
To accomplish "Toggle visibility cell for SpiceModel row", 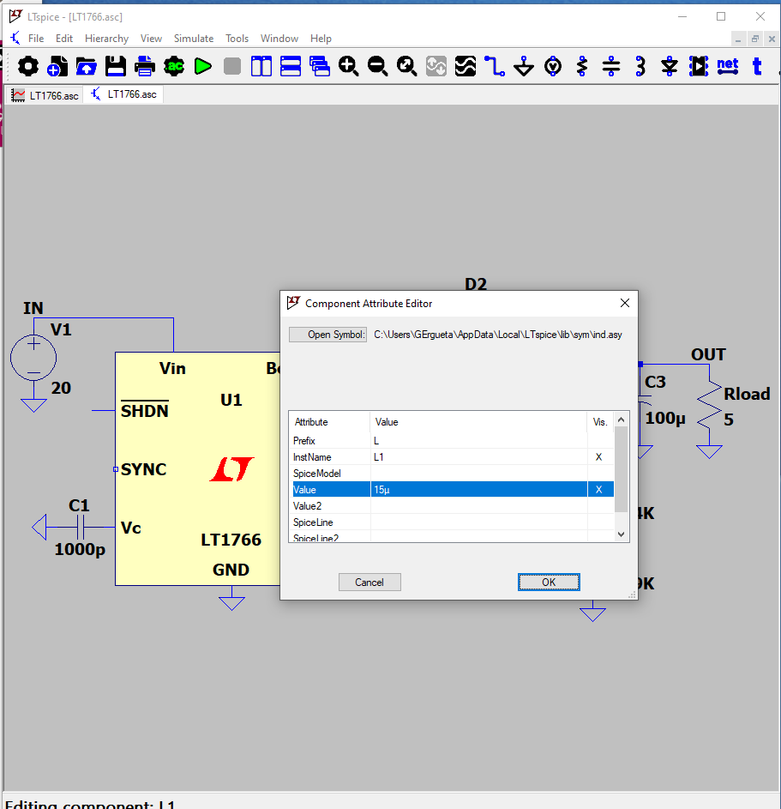I will click(x=599, y=474).
